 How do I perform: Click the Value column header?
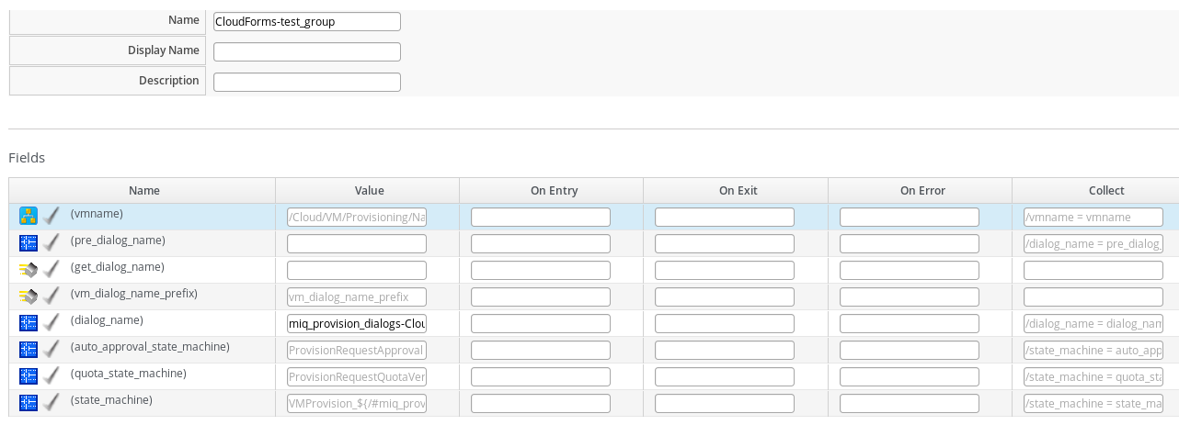click(369, 191)
